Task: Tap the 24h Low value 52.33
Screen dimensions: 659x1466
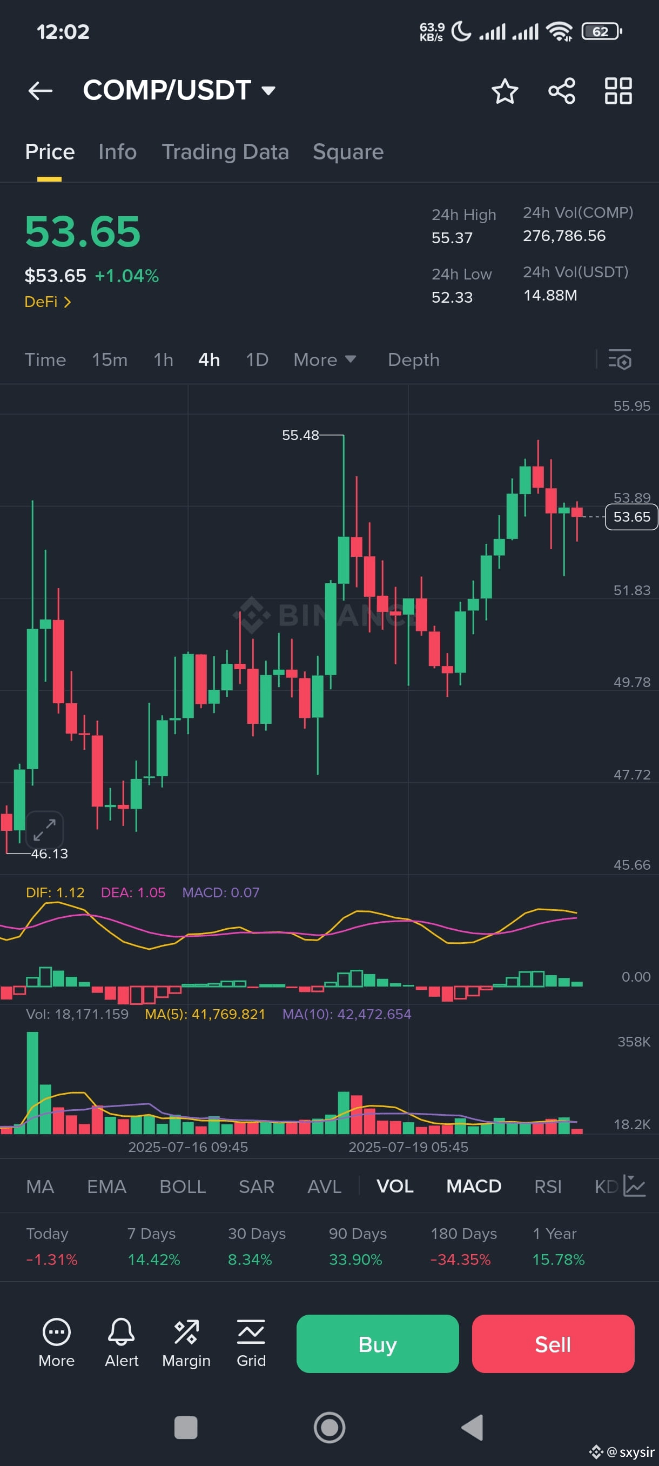Action: pos(452,298)
